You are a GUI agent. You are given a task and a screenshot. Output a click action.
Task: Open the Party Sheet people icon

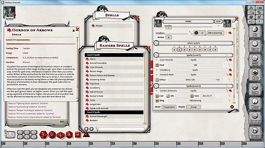click(x=259, y=8)
